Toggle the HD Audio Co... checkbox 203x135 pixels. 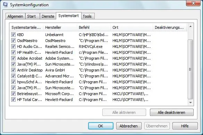13,47
